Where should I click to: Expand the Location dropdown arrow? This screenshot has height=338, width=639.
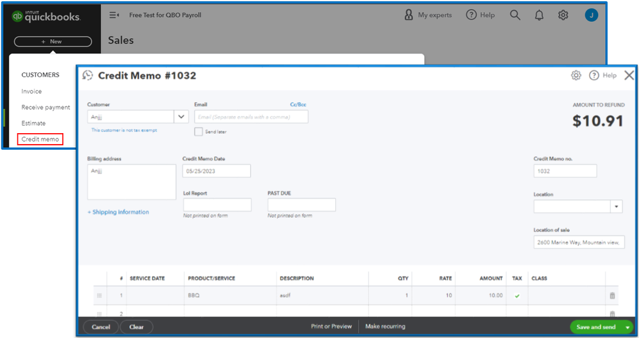(x=616, y=207)
